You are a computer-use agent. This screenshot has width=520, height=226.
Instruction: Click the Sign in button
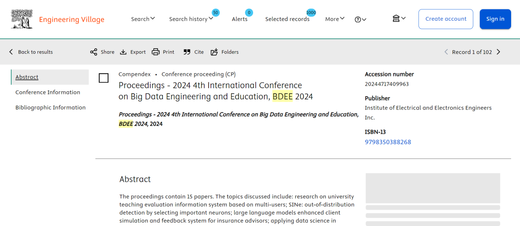pyautogui.click(x=495, y=19)
